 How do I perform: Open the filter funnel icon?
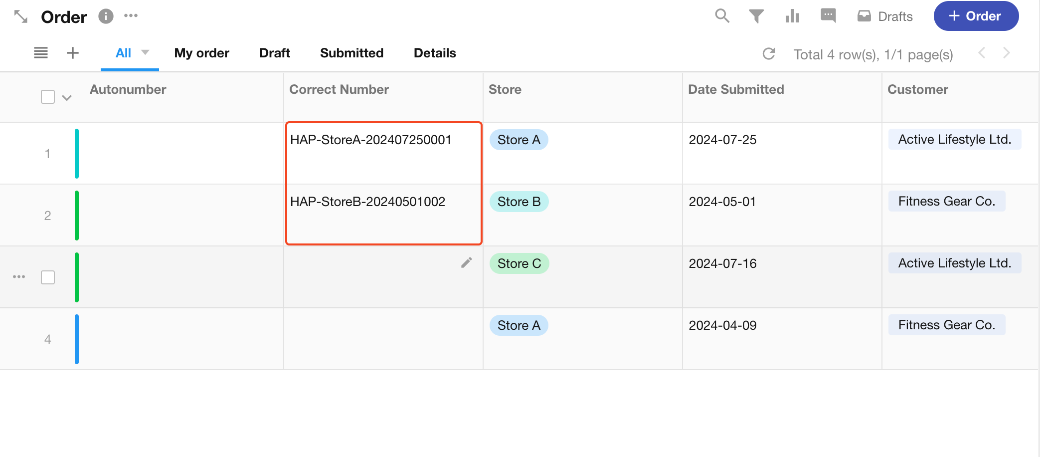click(756, 16)
